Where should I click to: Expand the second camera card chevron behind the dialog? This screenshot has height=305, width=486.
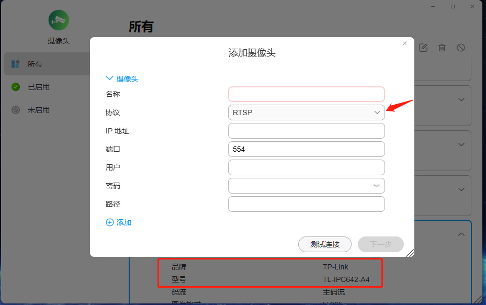[x=461, y=144]
